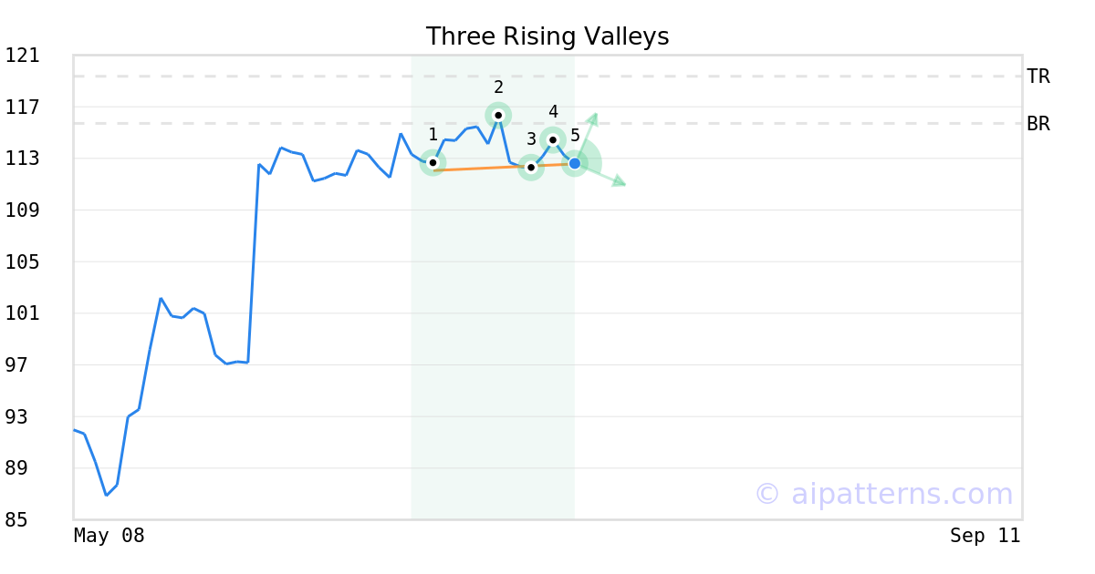Click the downward green projection arrow
This screenshot has height=574, width=1095.
pos(600,174)
